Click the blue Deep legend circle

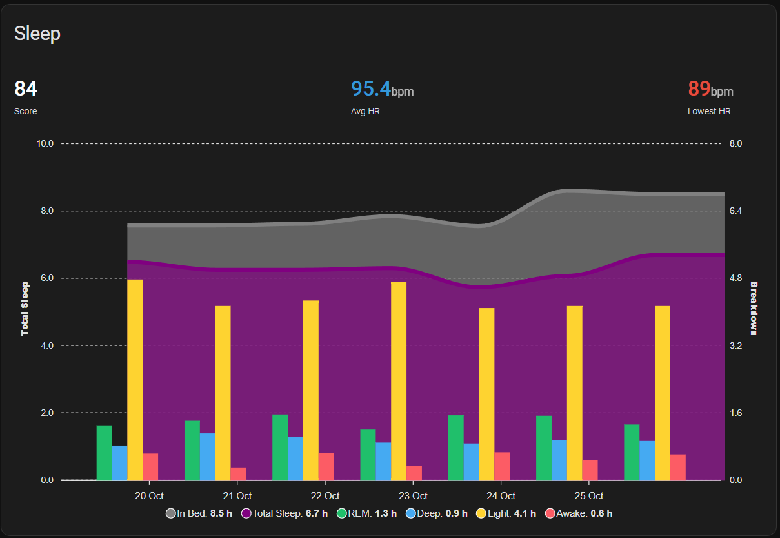coord(411,514)
